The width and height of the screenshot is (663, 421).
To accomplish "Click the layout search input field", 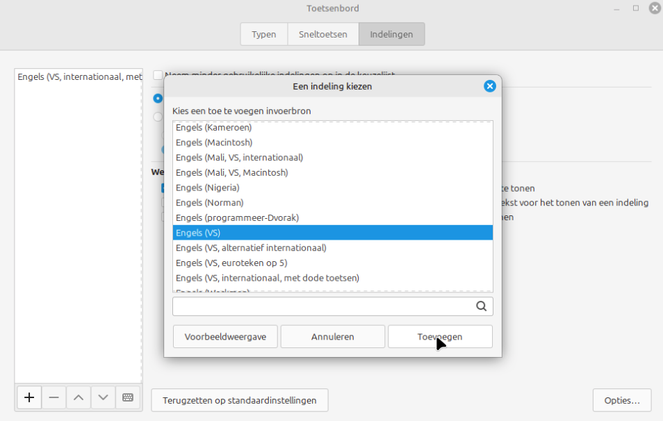I will click(x=323, y=306).
